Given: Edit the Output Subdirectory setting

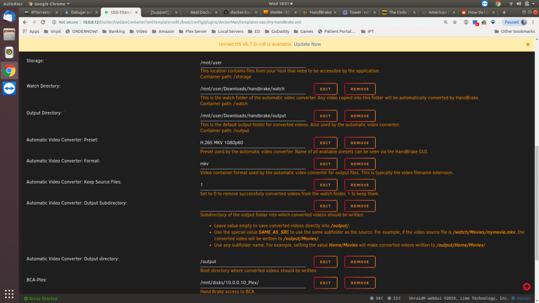Looking at the screenshot, I should [x=325, y=206].
